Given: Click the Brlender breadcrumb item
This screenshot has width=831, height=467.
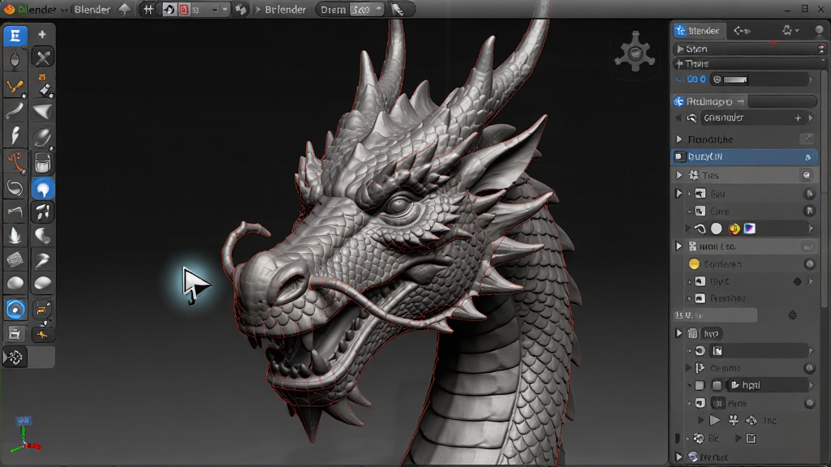Looking at the screenshot, I should 286,10.
